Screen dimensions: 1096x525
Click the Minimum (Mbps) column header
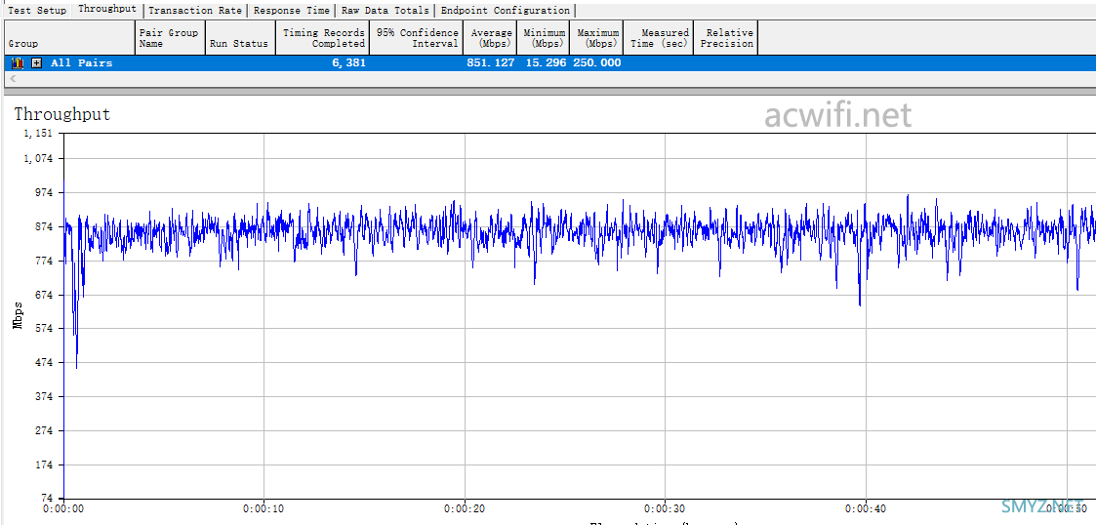click(x=544, y=38)
